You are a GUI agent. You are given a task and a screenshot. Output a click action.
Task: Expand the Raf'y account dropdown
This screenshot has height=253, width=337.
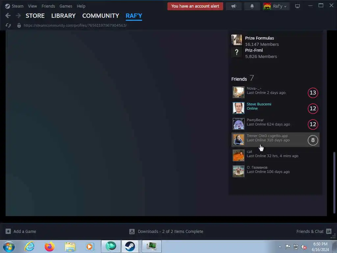point(276,6)
